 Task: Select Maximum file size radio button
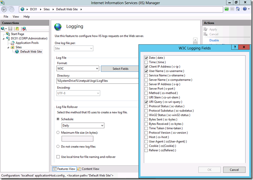pyautogui.click(x=58, y=133)
